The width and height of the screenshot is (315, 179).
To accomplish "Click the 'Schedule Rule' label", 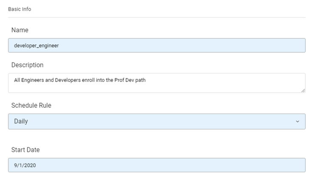I will 31,105.
